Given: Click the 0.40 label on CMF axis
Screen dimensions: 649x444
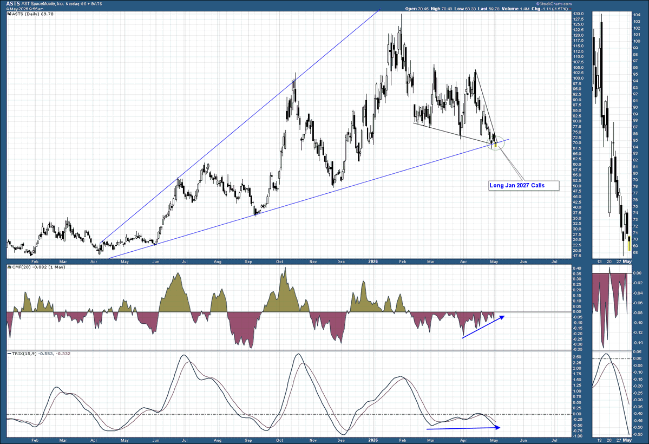Looking at the screenshot, I should tap(577, 269).
